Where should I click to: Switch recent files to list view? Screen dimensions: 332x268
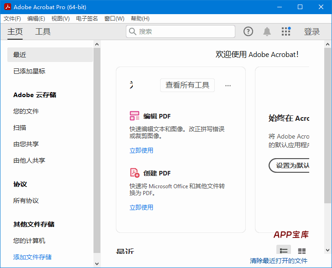pyautogui.click(x=284, y=250)
